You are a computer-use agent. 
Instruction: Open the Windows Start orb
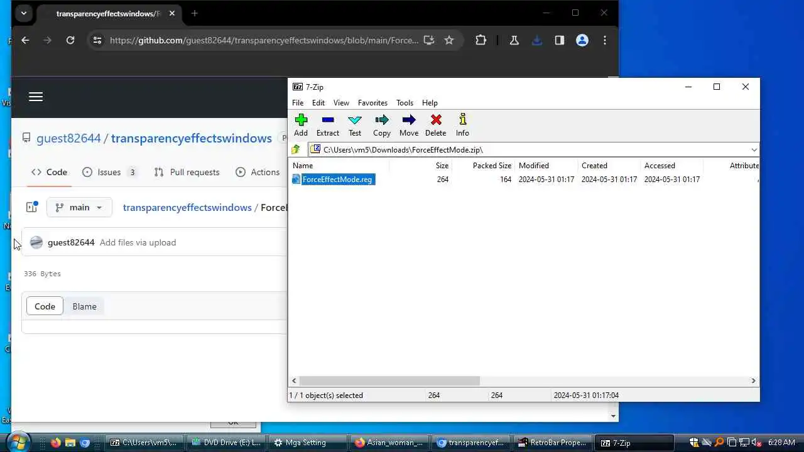(x=17, y=442)
